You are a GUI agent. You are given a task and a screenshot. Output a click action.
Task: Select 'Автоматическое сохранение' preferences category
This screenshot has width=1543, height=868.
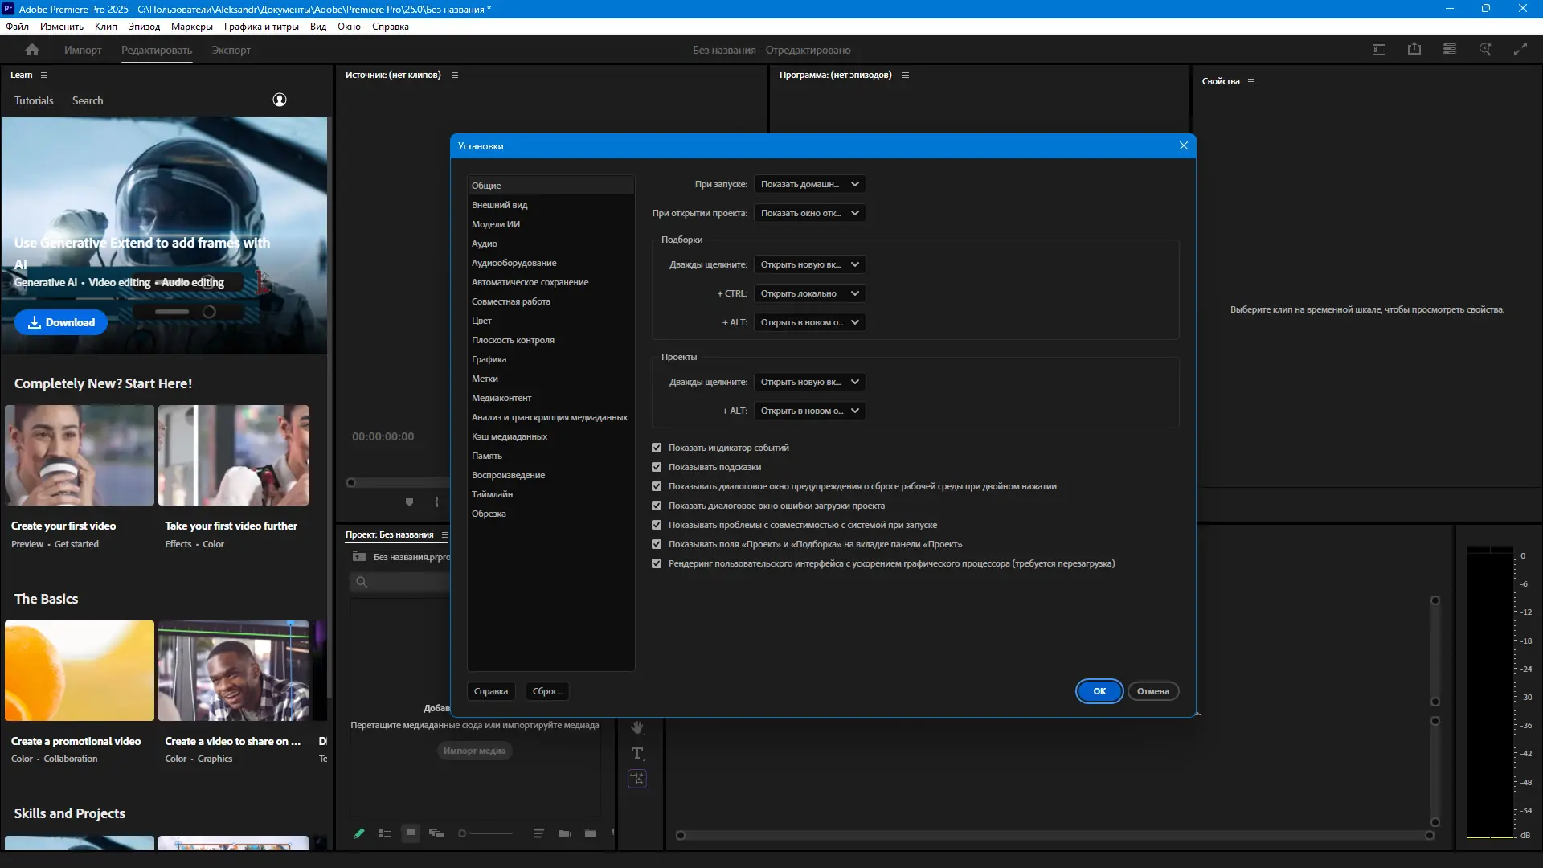click(x=530, y=282)
